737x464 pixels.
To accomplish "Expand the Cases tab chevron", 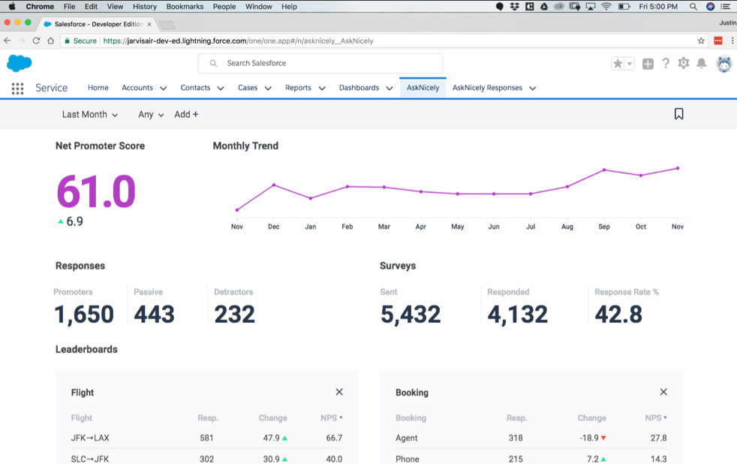I will click(x=269, y=87).
